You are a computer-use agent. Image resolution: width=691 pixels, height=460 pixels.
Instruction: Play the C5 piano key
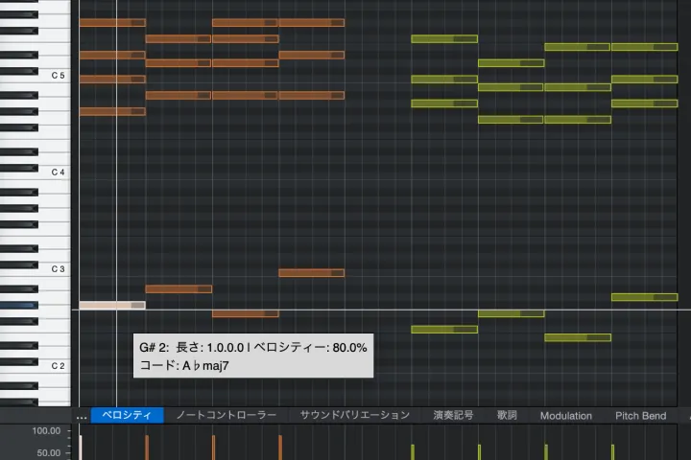(x=54, y=76)
